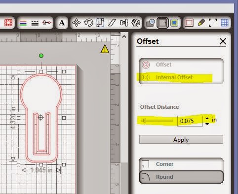Apply the offset
Viewport: 238px width, 194px height.
[181, 139]
